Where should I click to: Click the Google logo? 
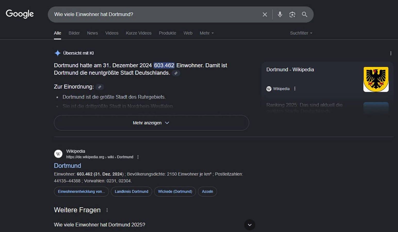coord(20,14)
